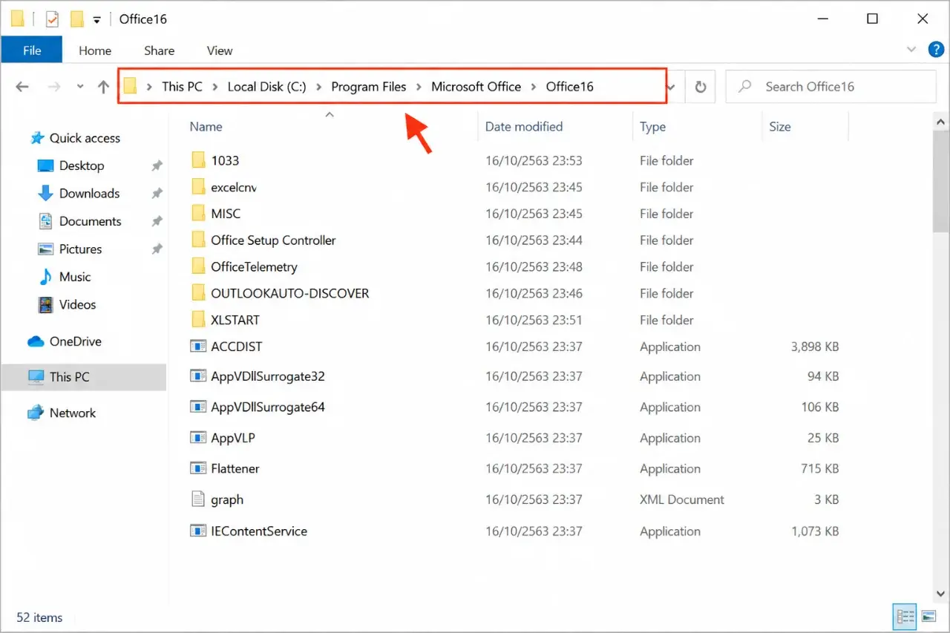Sort by the Size column header
Image resolution: width=950 pixels, height=633 pixels.
(780, 127)
